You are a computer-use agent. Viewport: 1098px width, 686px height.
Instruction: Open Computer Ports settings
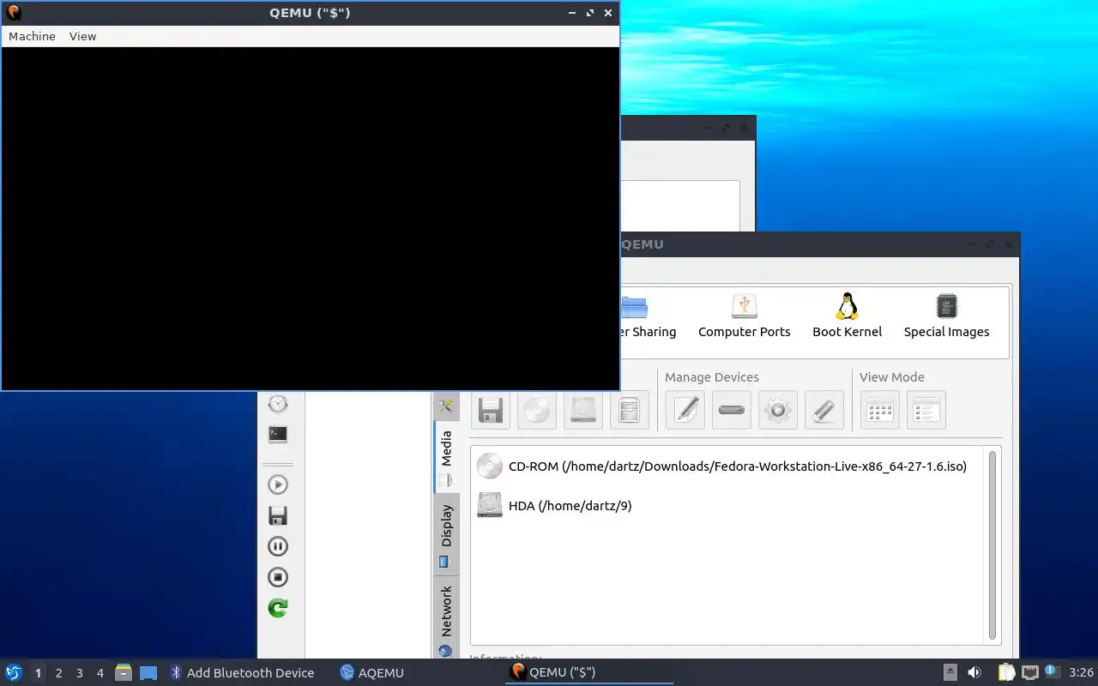pyautogui.click(x=745, y=316)
